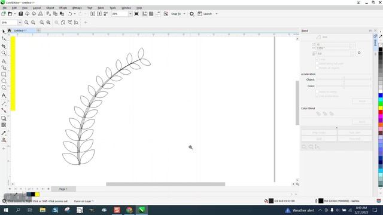Viewport: 383px width, 215px height.
Task: Select the Page 1 tab
Action: pos(63,189)
